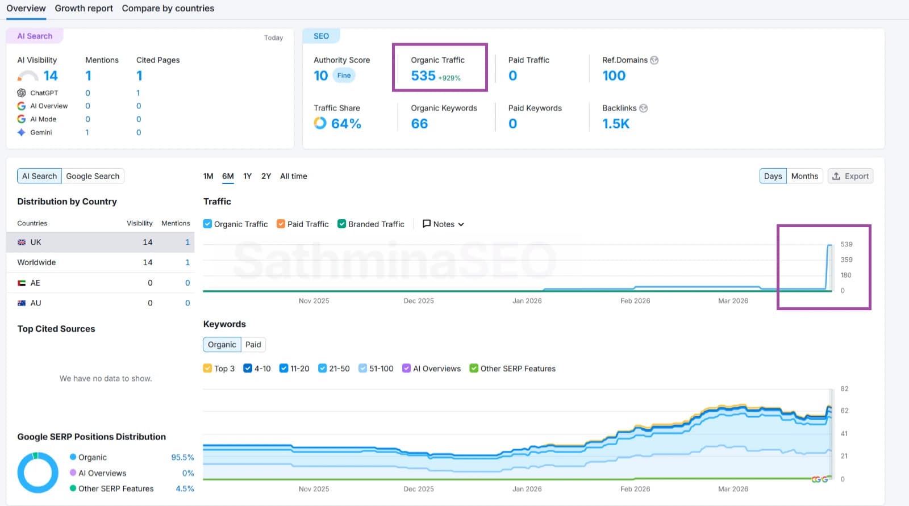Click the Google SERP feature markers on keywords chart
Screen dimensions: 909x506
[820, 479]
